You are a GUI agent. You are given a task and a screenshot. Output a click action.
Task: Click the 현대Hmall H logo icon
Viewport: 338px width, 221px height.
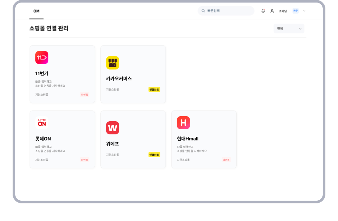click(183, 123)
